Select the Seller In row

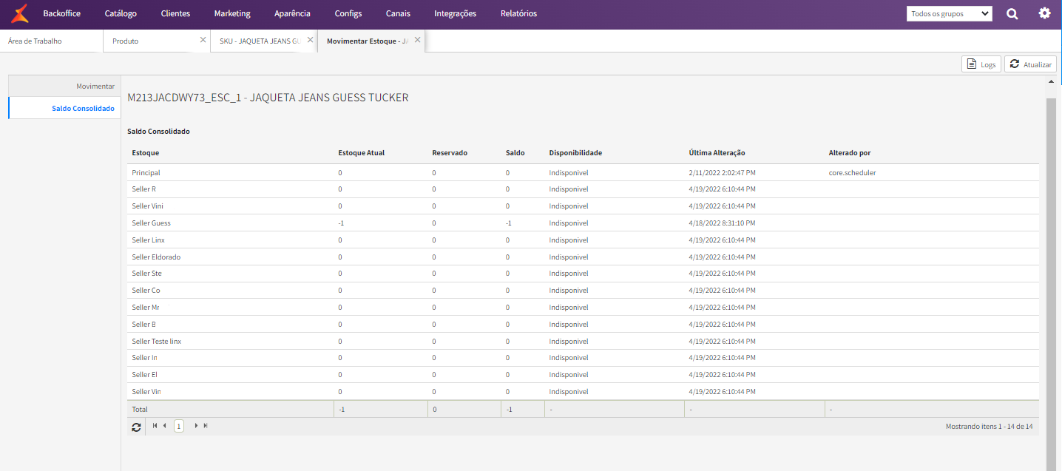pos(583,358)
